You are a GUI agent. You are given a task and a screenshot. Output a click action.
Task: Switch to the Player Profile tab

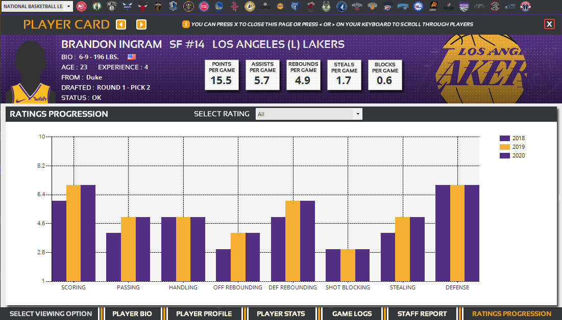coord(204,313)
